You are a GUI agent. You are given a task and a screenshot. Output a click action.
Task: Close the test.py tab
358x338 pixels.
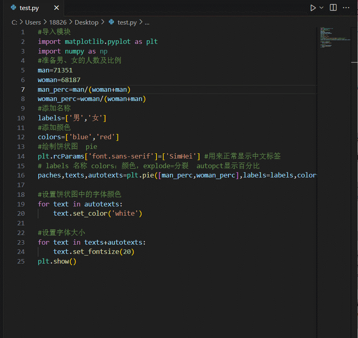click(x=56, y=8)
